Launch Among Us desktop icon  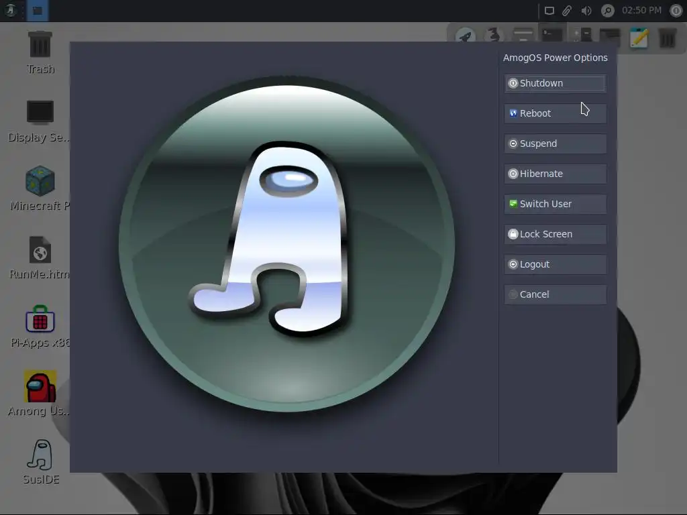click(40, 393)
